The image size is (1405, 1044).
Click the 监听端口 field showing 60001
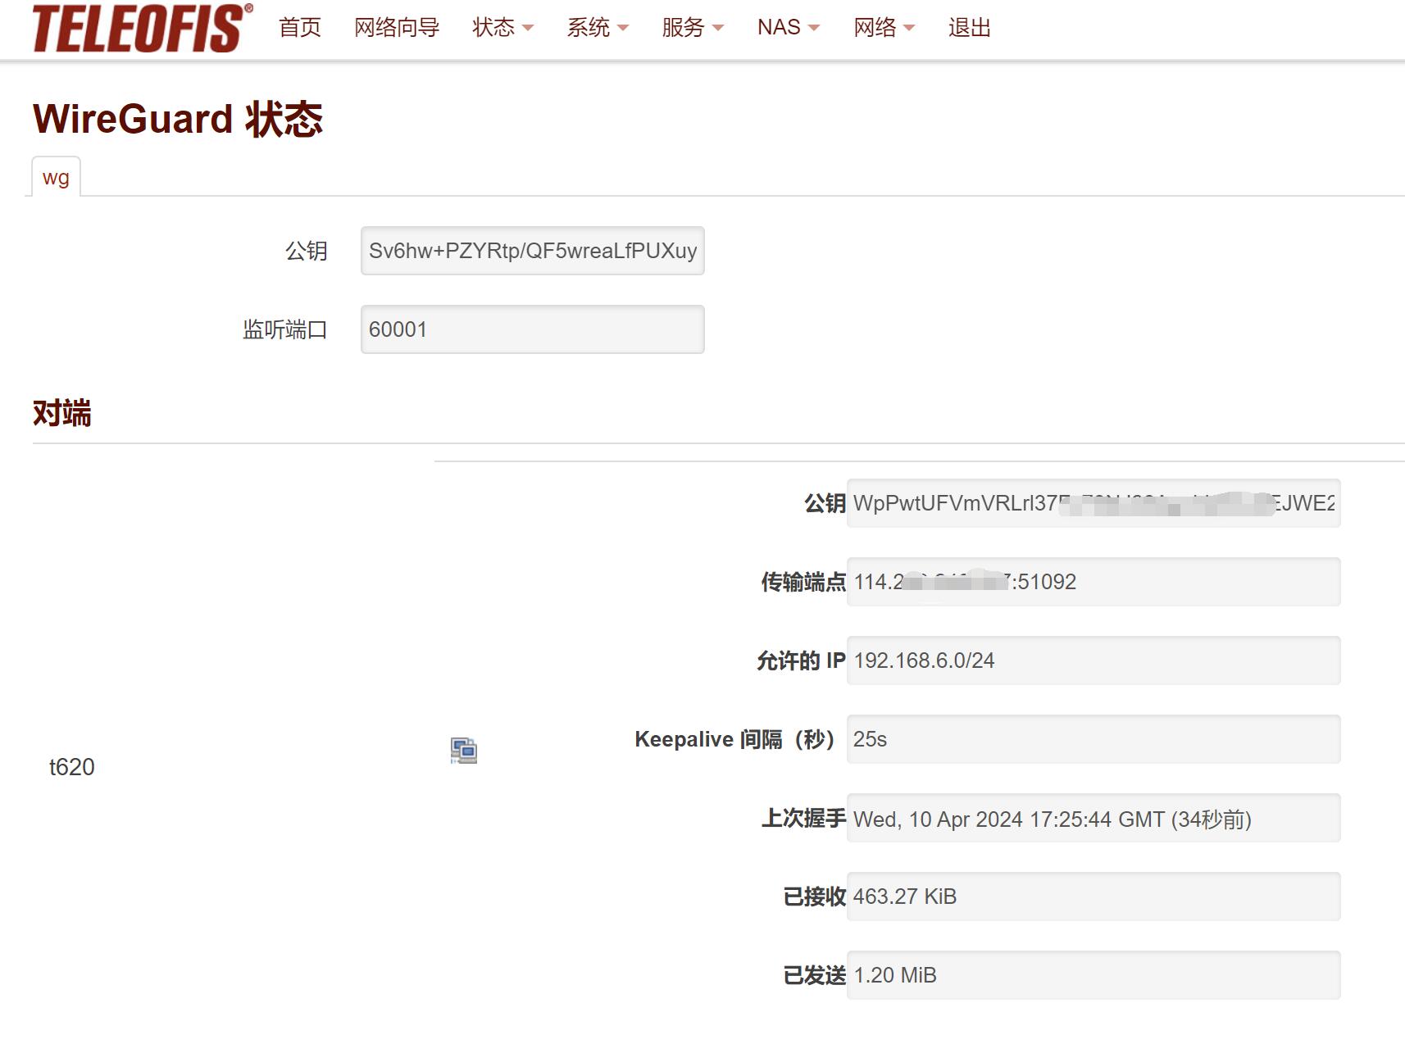point(532,329)
